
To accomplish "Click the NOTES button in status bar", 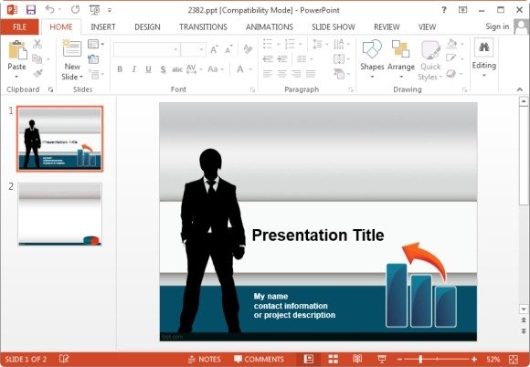I will 205,359.
